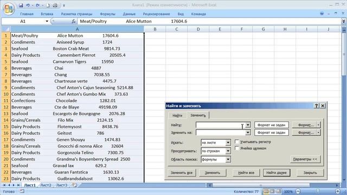This screenshot has width=347, height=195.
Task: Move the zoom slider handle
Action: [x=318, y=191]
